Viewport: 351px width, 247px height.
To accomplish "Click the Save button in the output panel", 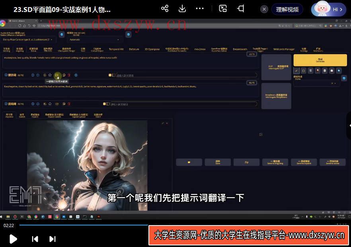I will (x=218, y=162).
